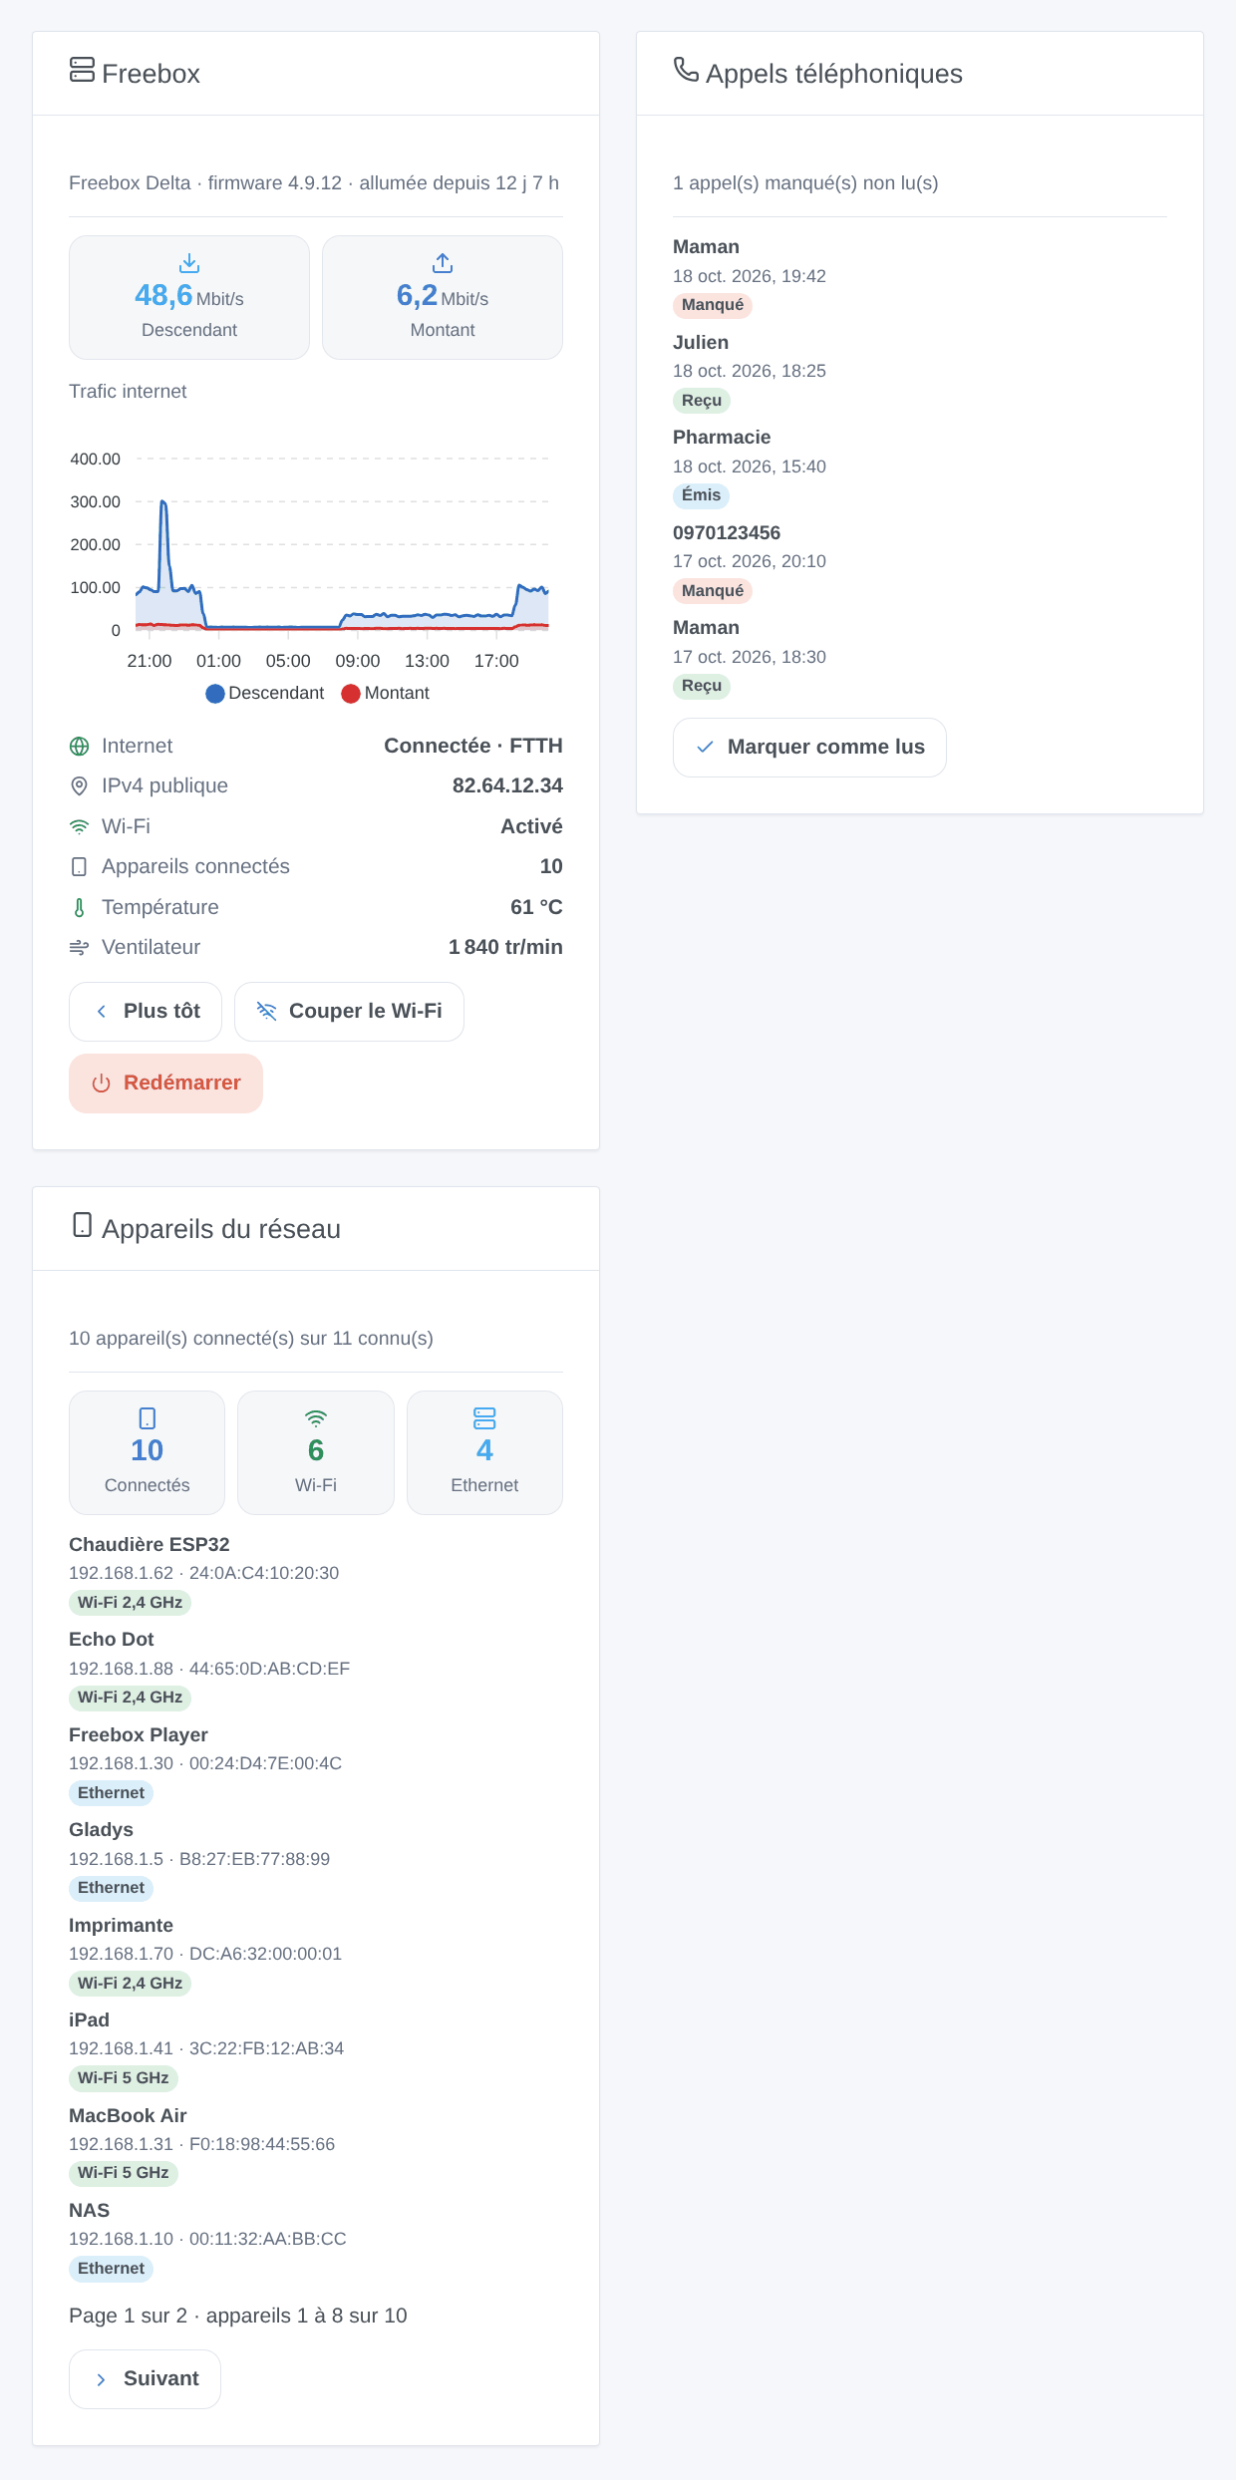Click the Émis badge under Pharmacie
Screen dimensions: 1236x2480
[x=701, y=495]
